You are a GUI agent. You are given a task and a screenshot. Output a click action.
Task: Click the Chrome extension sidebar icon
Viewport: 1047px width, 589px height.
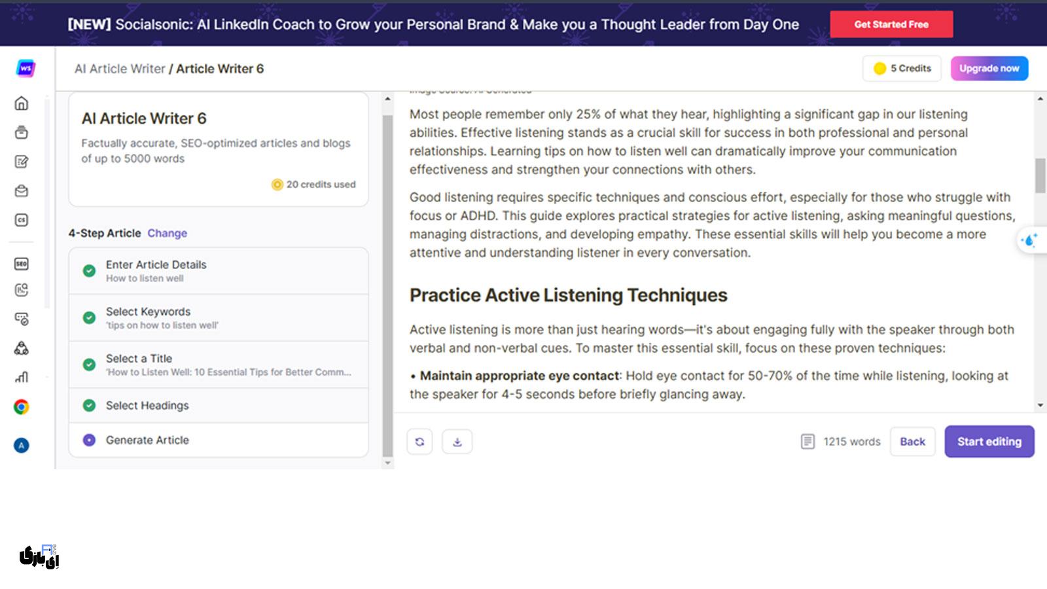point(22,407)
